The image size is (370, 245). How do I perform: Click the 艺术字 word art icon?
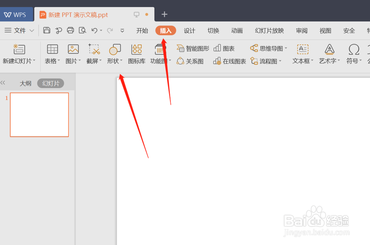[329, 49]
